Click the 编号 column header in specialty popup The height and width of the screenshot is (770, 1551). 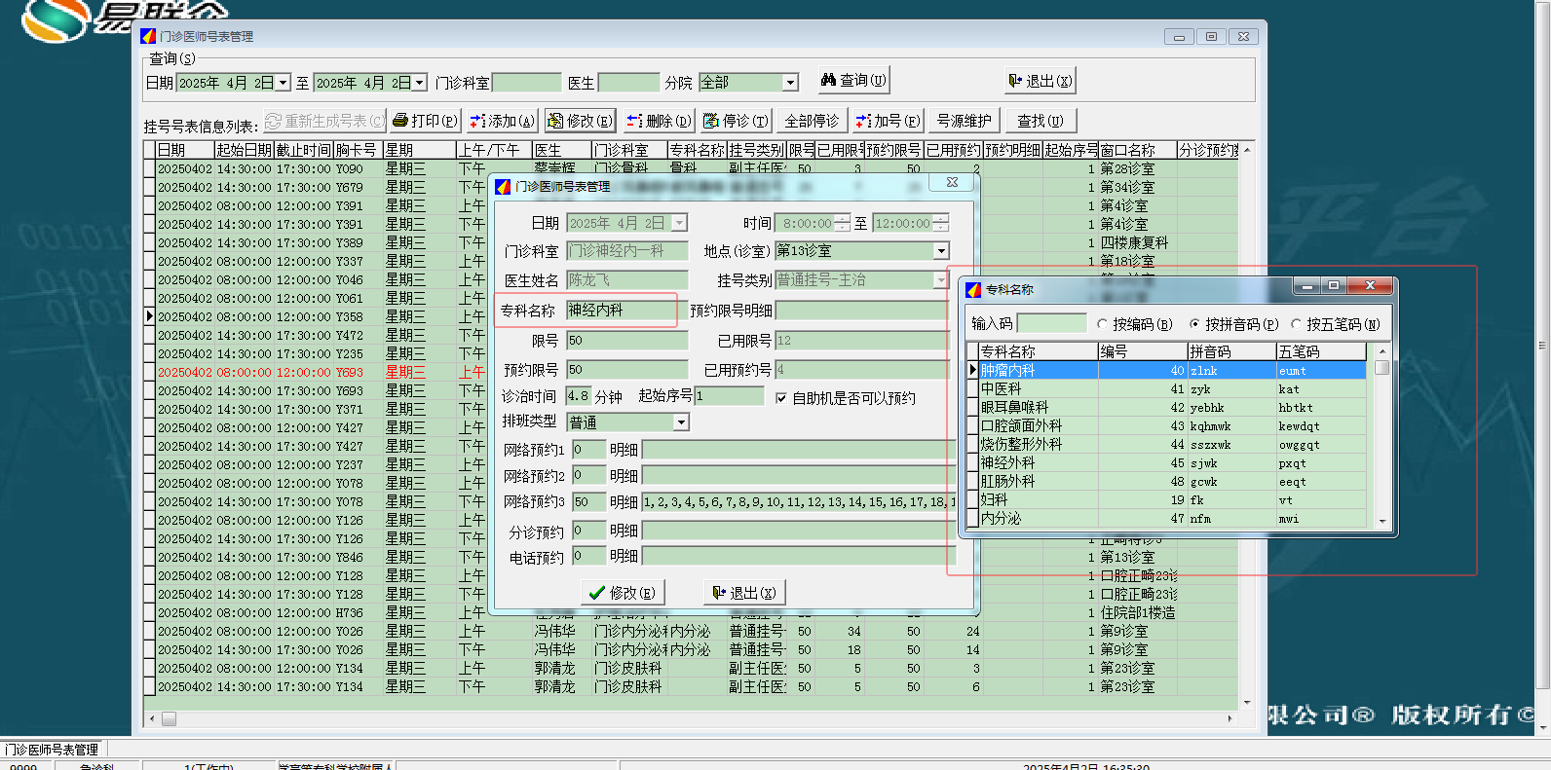tap(1142, 351)
